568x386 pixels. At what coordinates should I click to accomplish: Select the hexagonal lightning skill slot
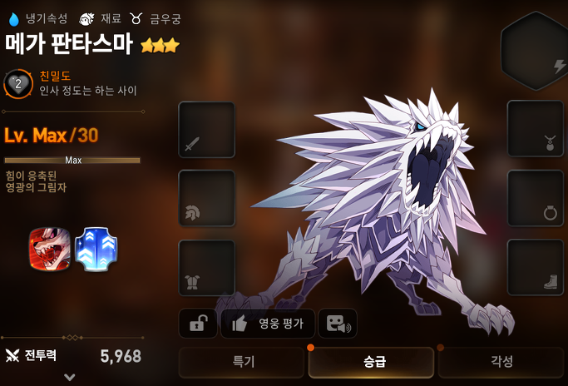[x=534, y=51]
